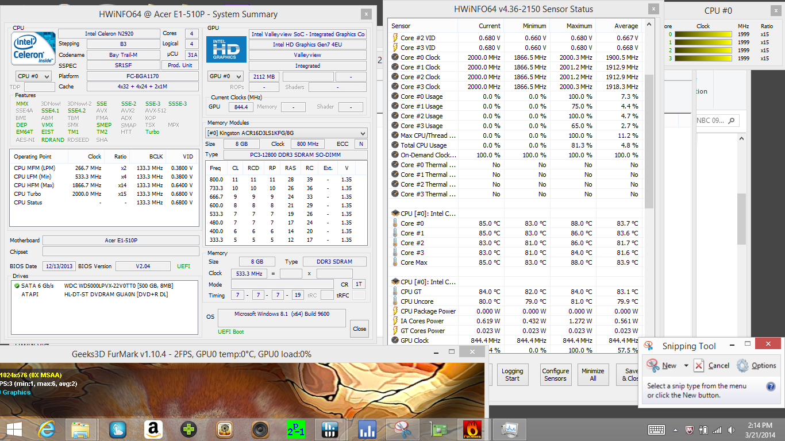Viewport: 785px width, 441px height.
Task: Click the SATA drive status icon
Action: pos(17,285)
